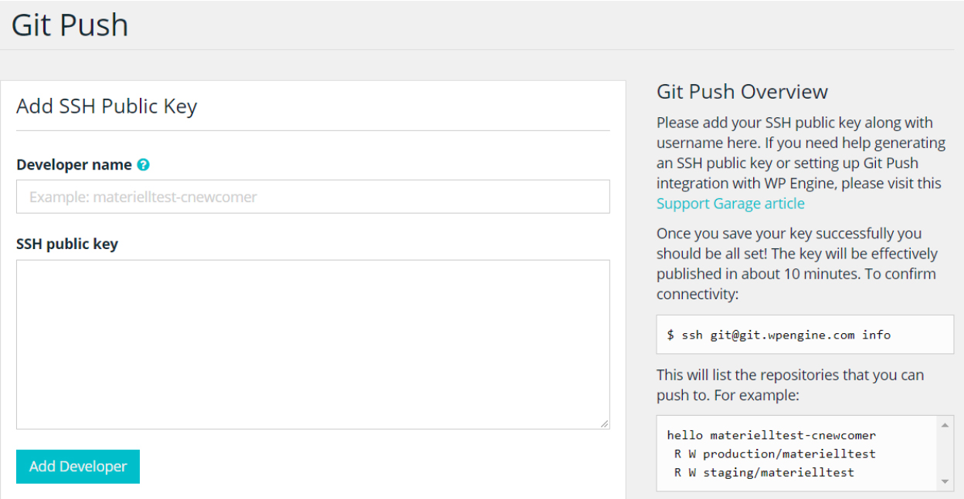
Task: Click inside the SSH public key textarea
Action: click(313, 344)
